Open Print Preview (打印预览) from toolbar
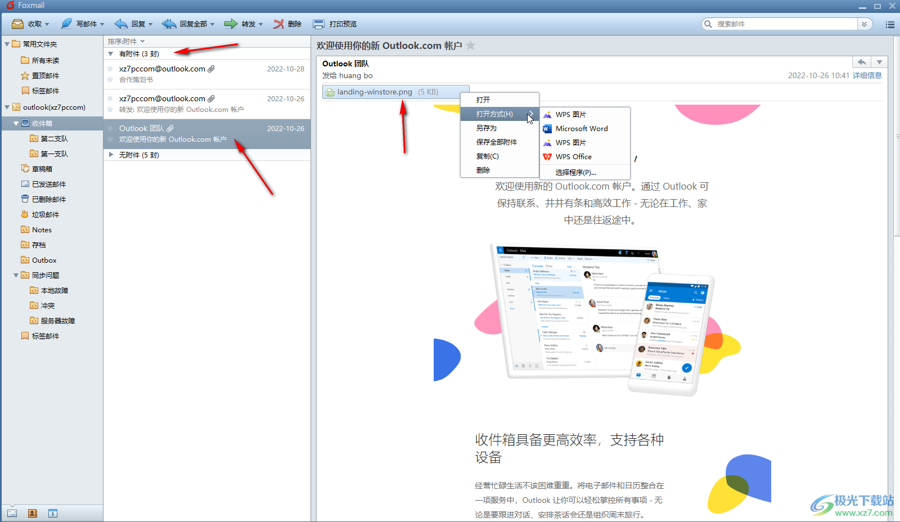 (319, 24)
